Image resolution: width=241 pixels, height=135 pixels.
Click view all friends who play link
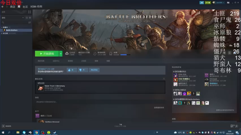click(x=225, y=110)
